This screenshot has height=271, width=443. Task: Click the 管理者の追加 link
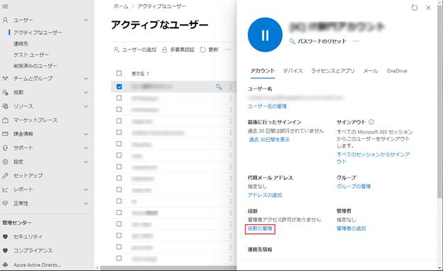(x=351, y=228)
